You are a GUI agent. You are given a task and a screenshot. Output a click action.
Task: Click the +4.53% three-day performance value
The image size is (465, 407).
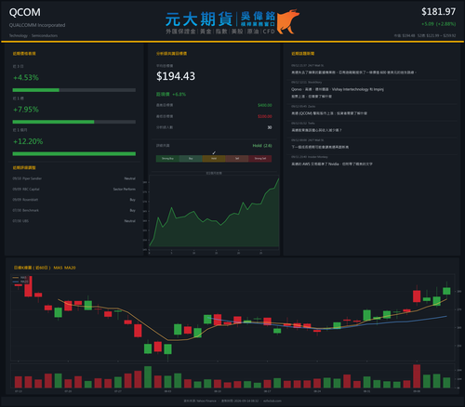point(26,77)
